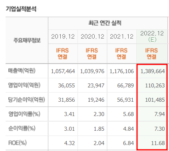
Task: Click estimated revenue 1,389,664
Action: tap(153, 72)
